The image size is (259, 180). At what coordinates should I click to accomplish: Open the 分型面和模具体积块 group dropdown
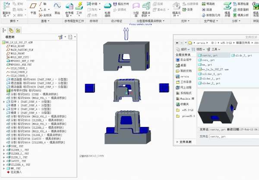151,21
